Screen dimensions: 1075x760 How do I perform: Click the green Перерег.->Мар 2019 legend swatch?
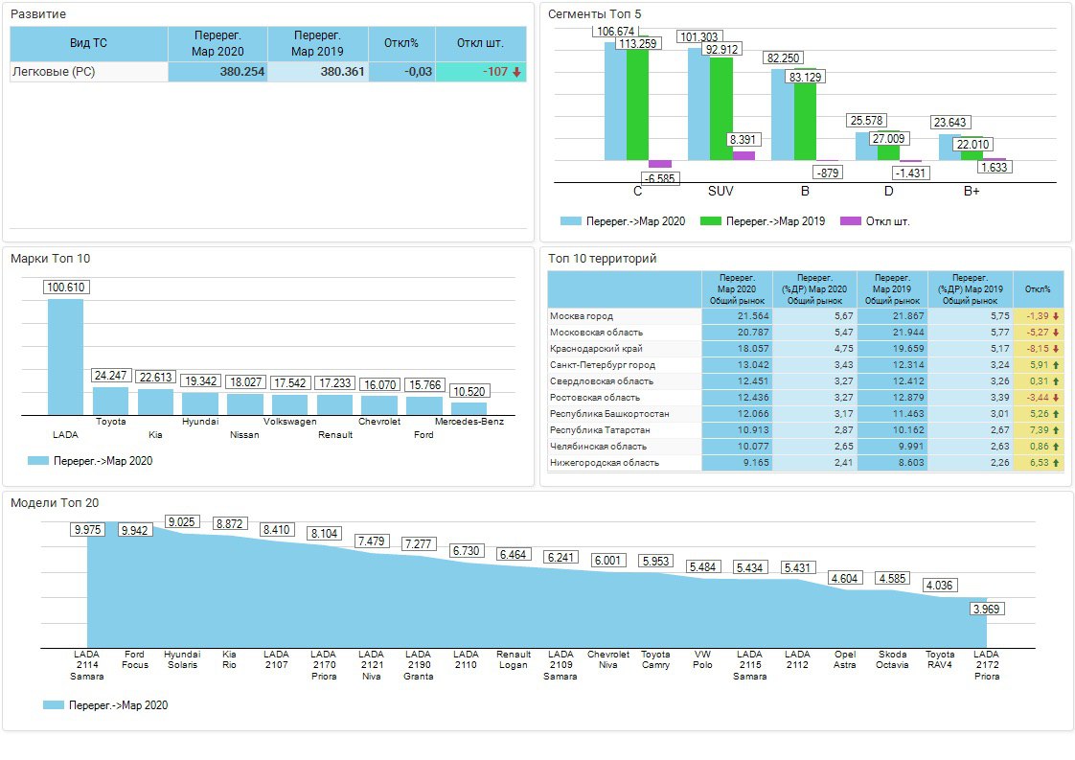(710, 221)
